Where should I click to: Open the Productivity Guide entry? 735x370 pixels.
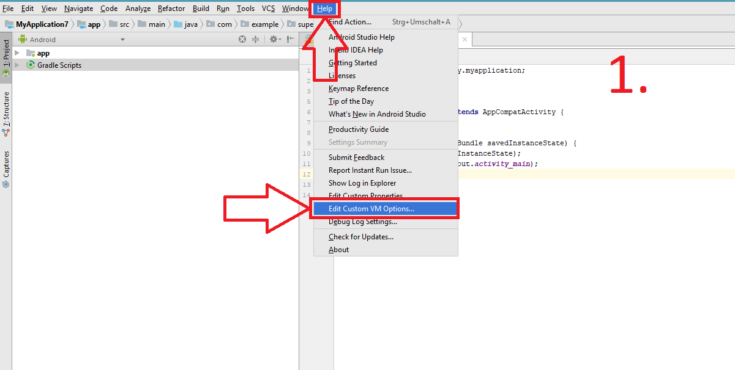386,129
